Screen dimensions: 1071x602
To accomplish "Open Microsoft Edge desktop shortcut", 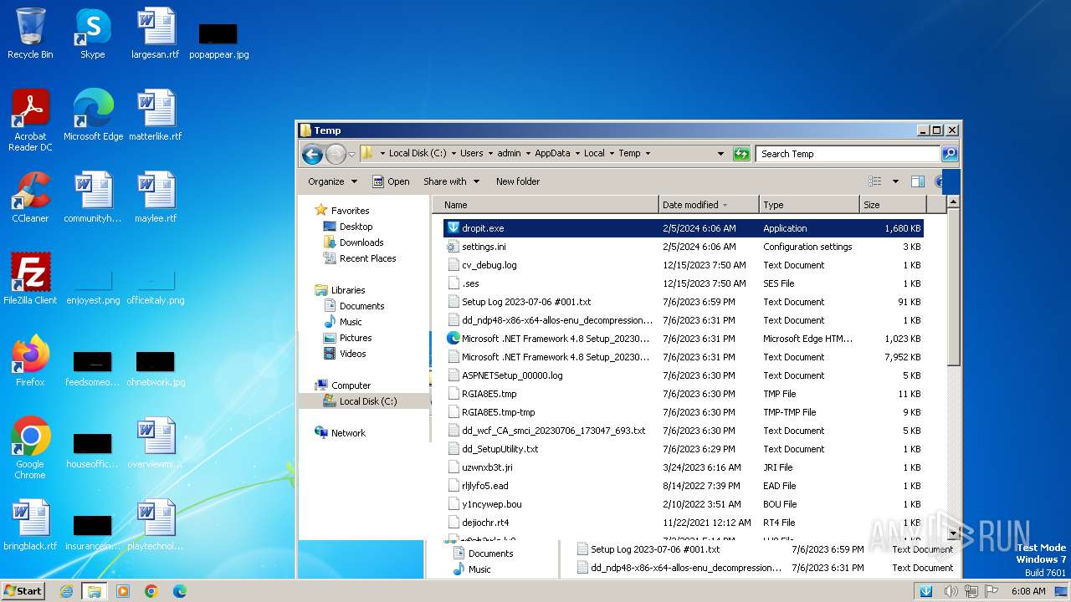I will 93,115.
